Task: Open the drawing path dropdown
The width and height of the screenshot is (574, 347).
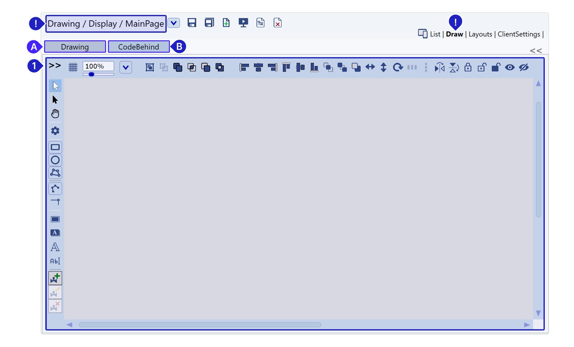Action: (x=174, y=23)
